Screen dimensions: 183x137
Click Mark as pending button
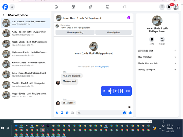pyautogui.click(x=75, y=32)
